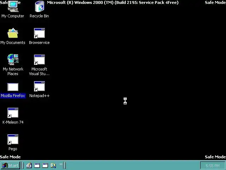This screenshot has width=226, height=170.
Task: Click the 5:55 PM taskbar clock
Action: (213, 166)
